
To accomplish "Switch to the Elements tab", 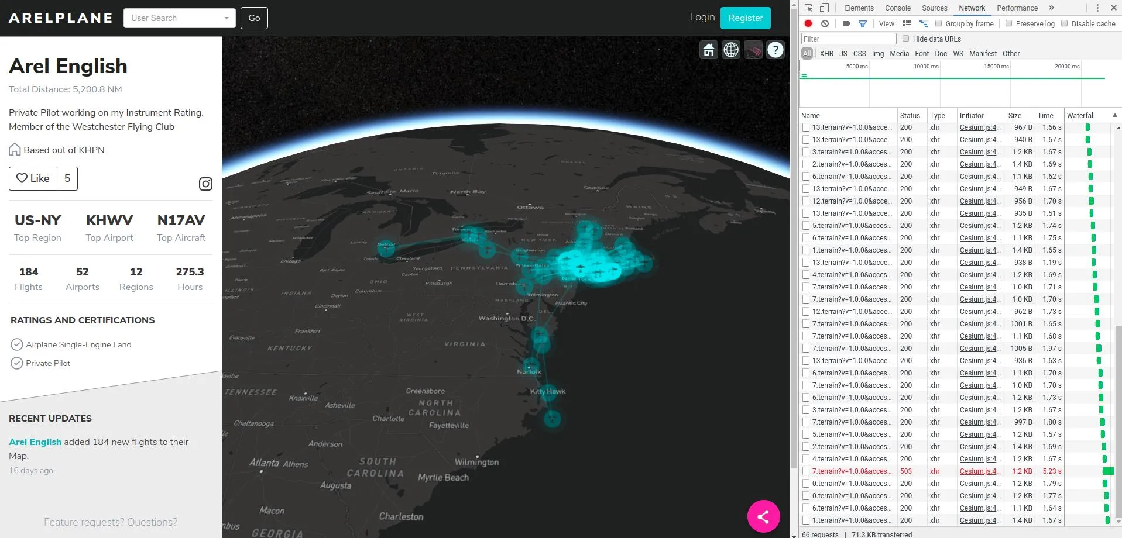I will [x=859, y=8].
